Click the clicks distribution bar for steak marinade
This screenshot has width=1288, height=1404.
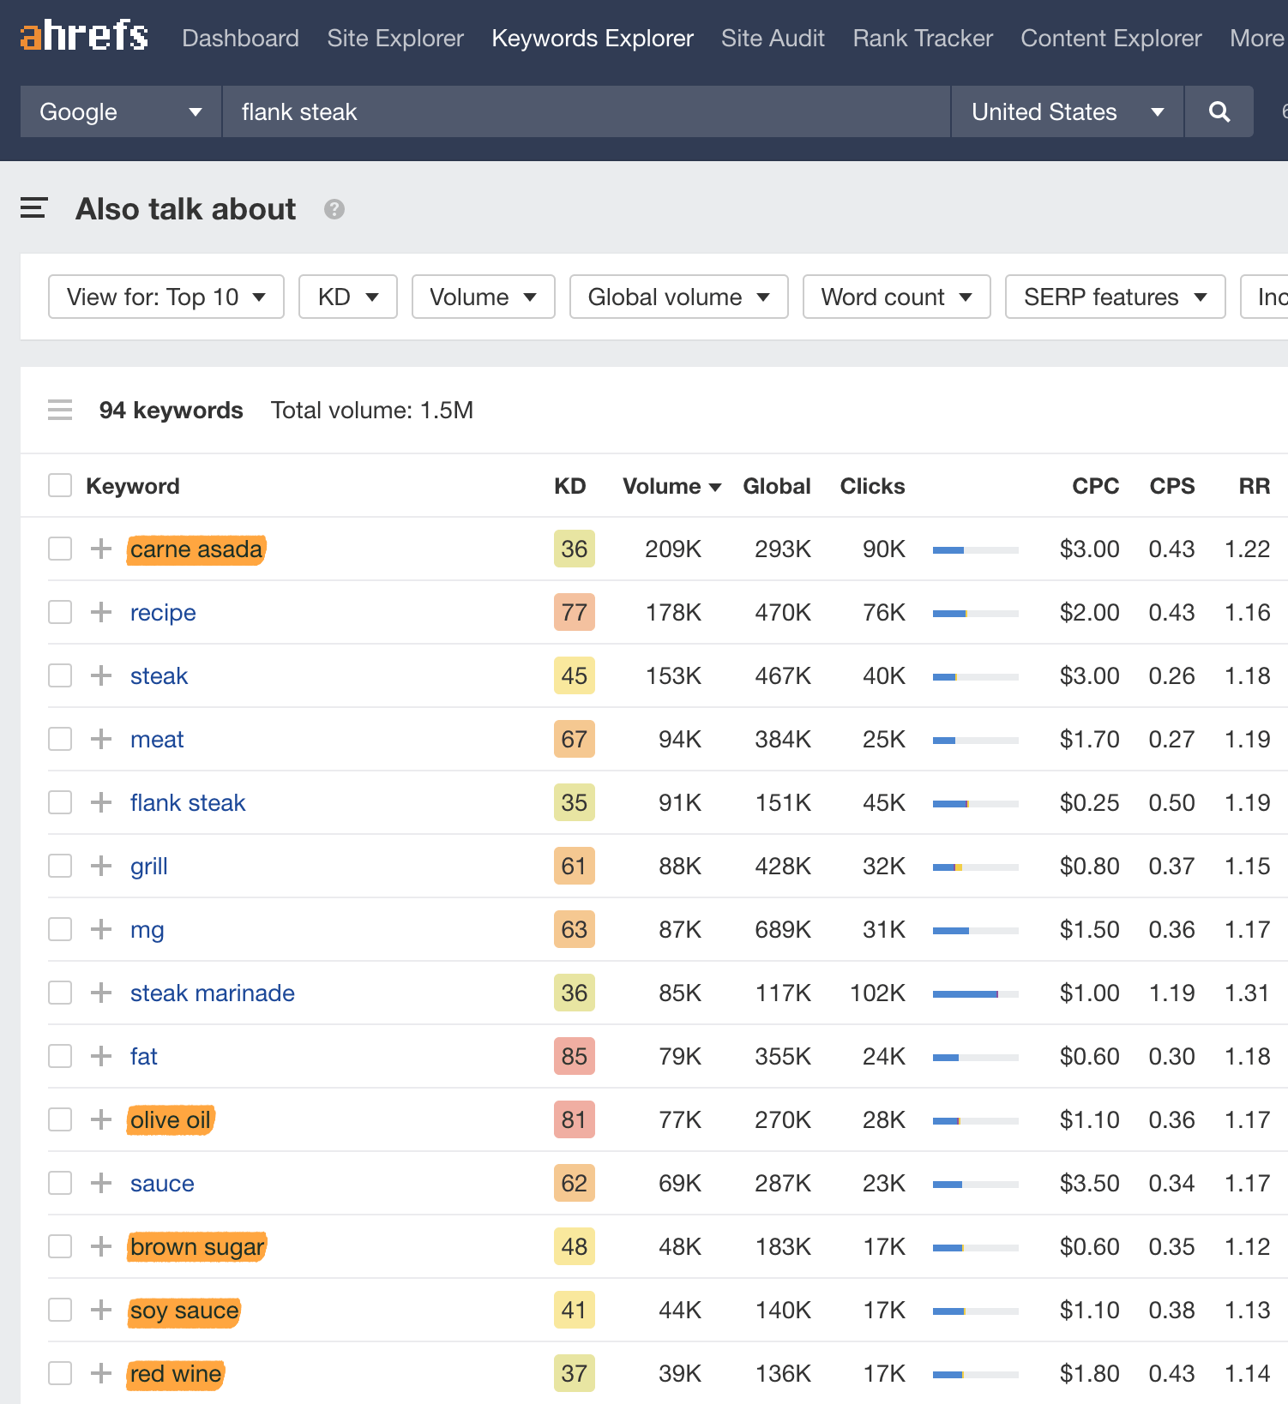975,993
